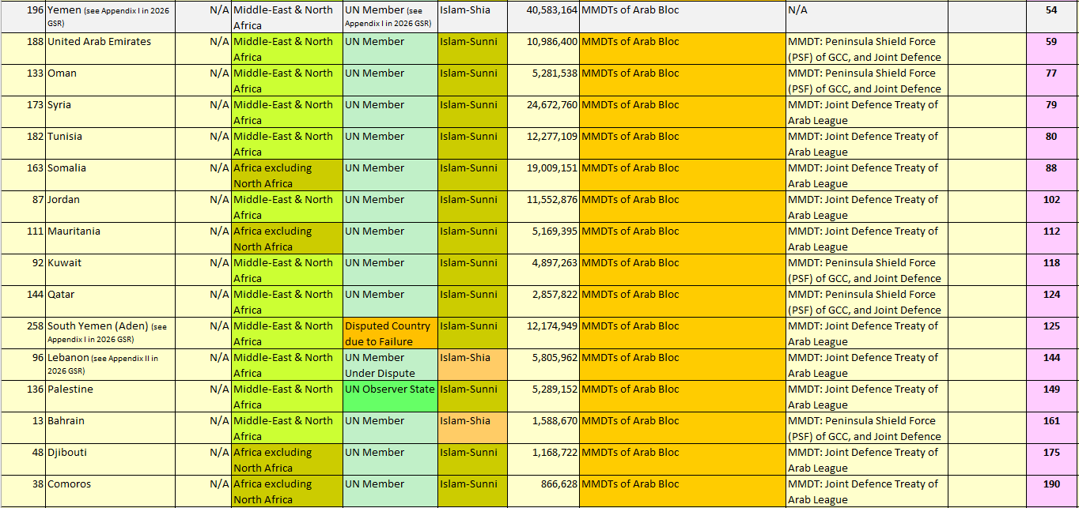Select the rank value 59 cell
Screen dimensions: 1079x508
[x=1051, y=49]
